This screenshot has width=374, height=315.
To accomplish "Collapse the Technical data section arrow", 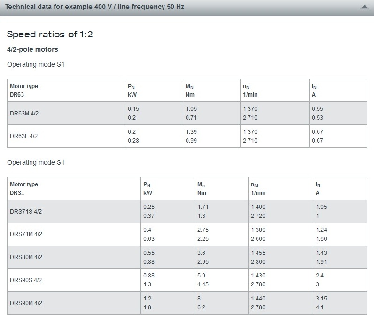I will tap(364, 8).
